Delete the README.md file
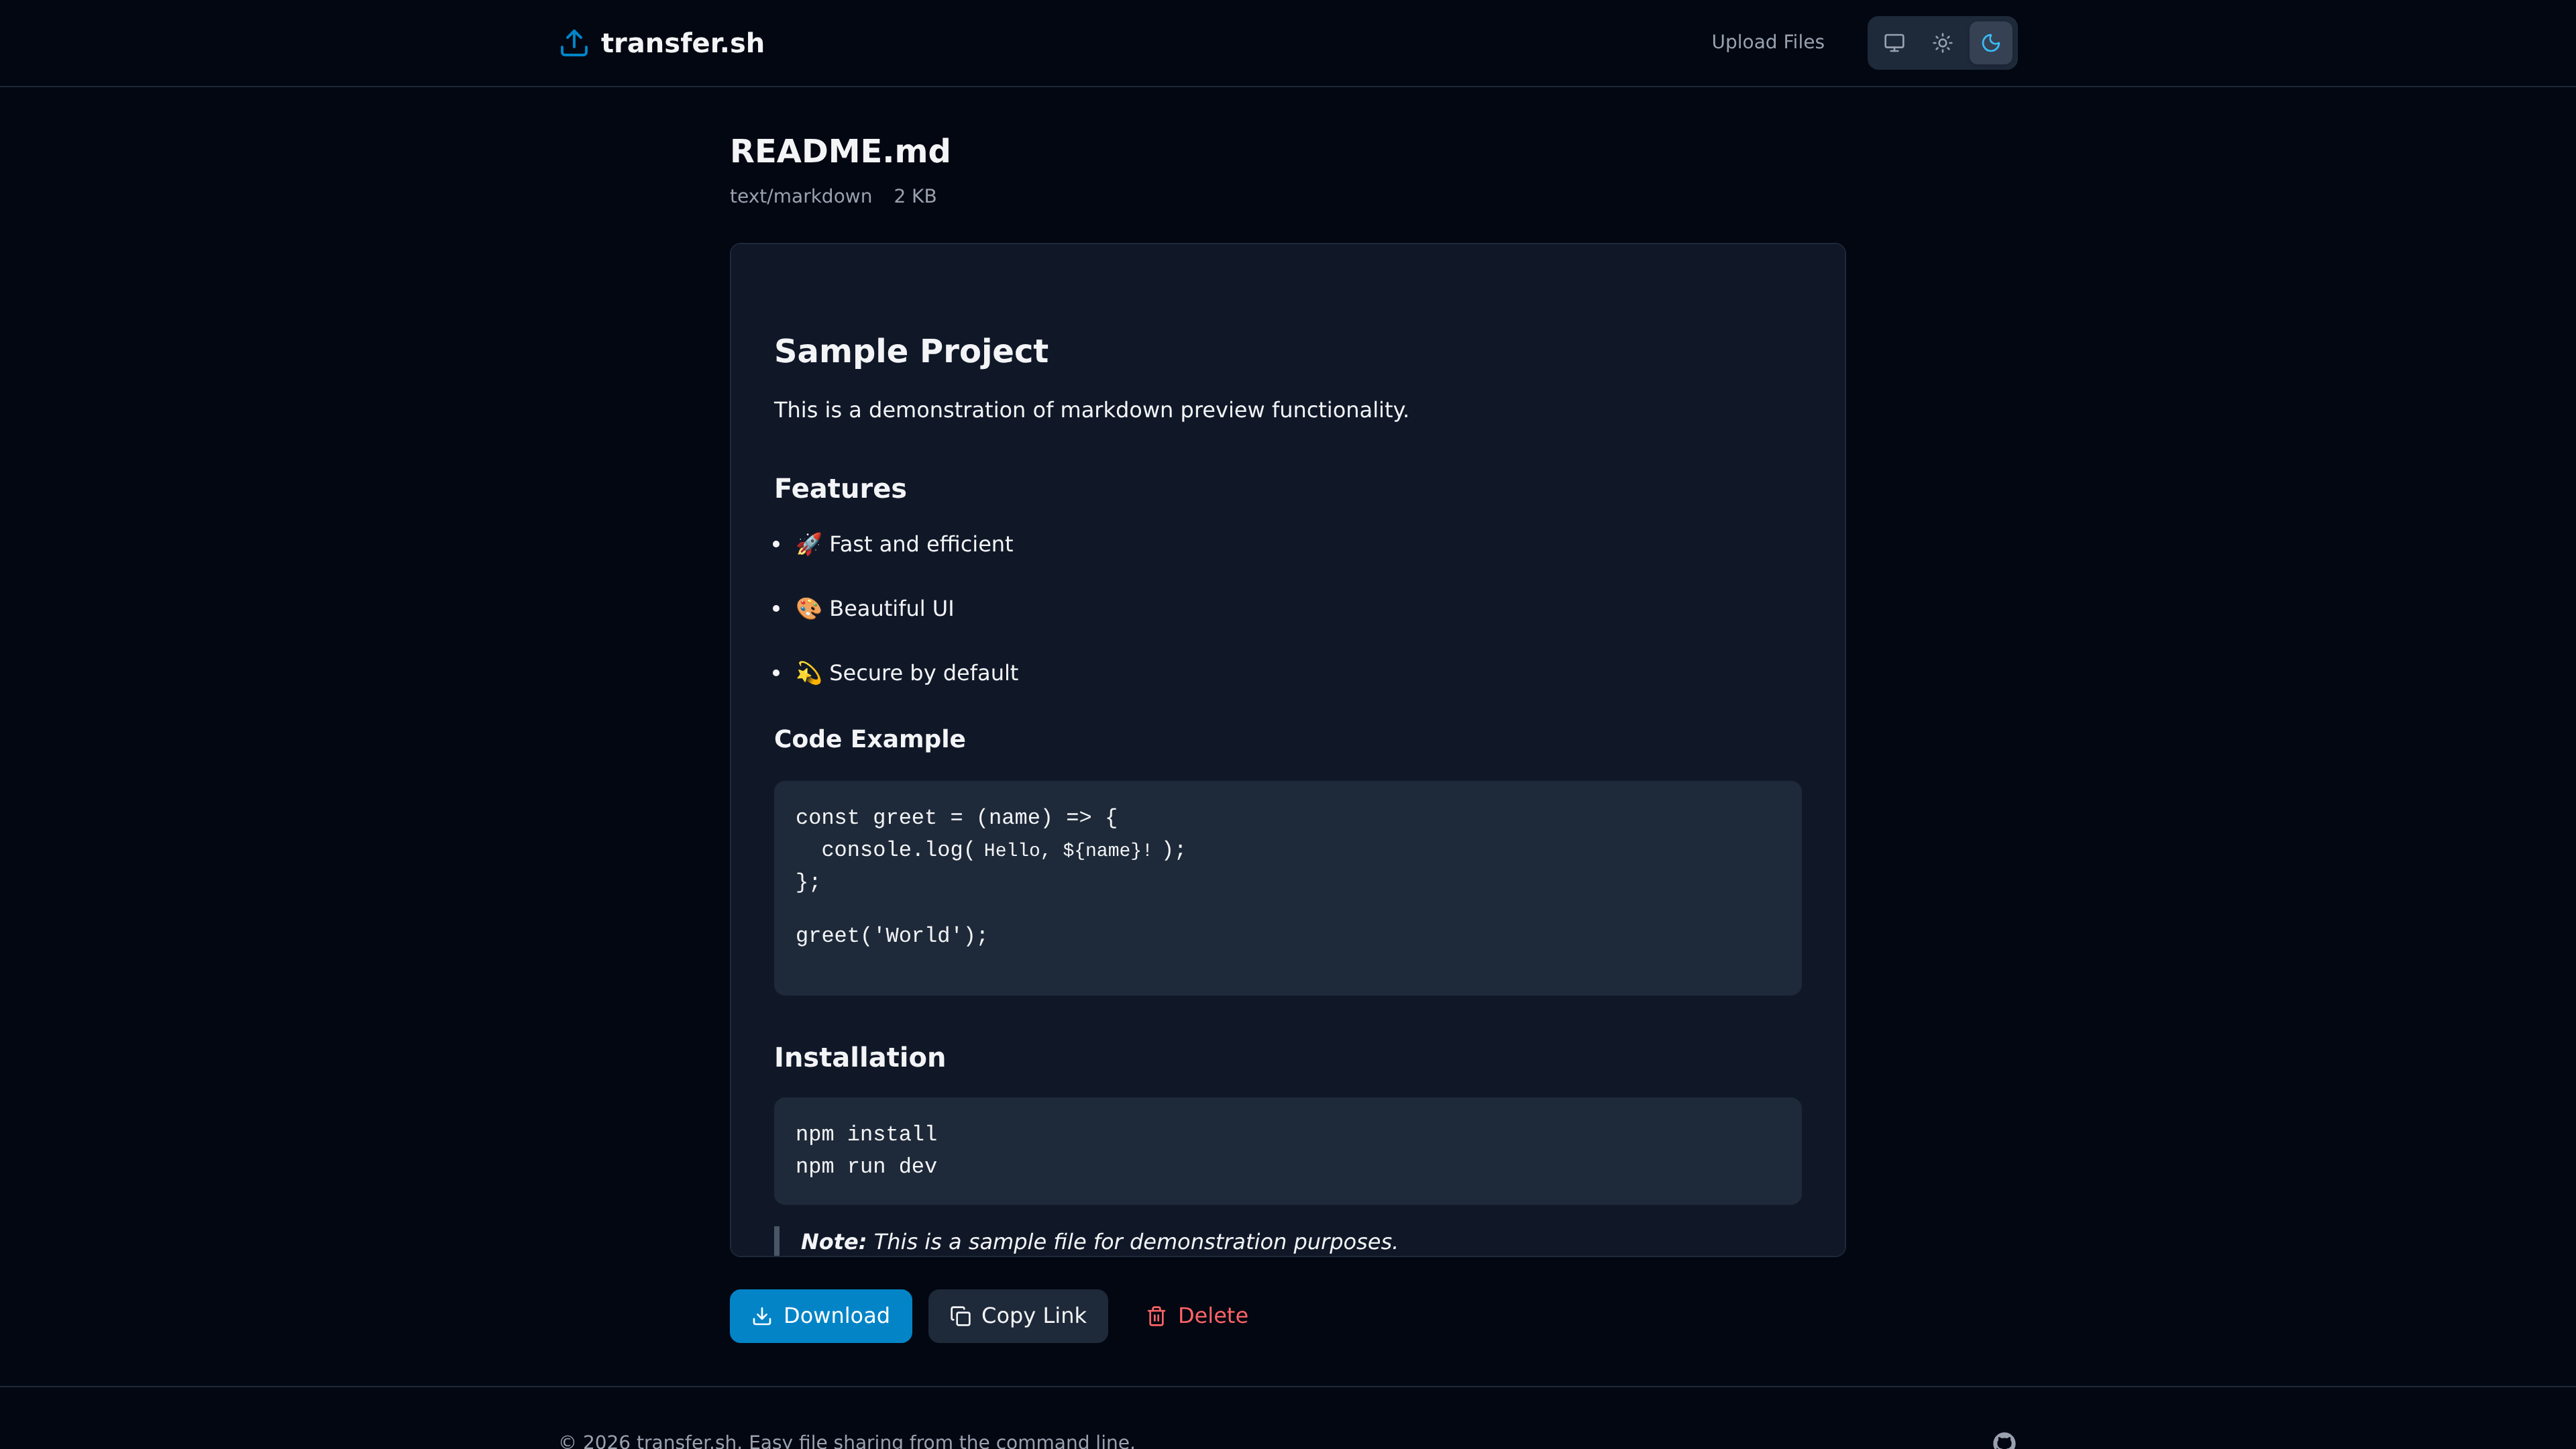Viewport: 2576px width, 1449px height. point(1196,1316)
